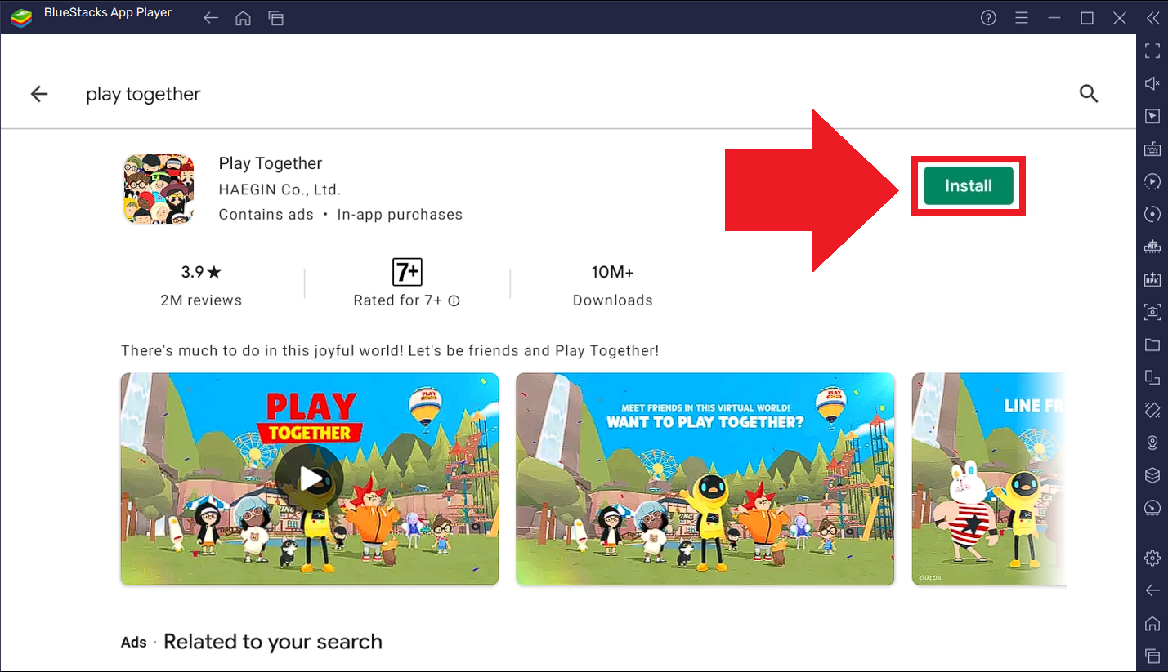Click the BlueStacks title bar back arrow
The width and height of the screenshot is (1168, 672).
pyautogui.click(x=211, y=18)
